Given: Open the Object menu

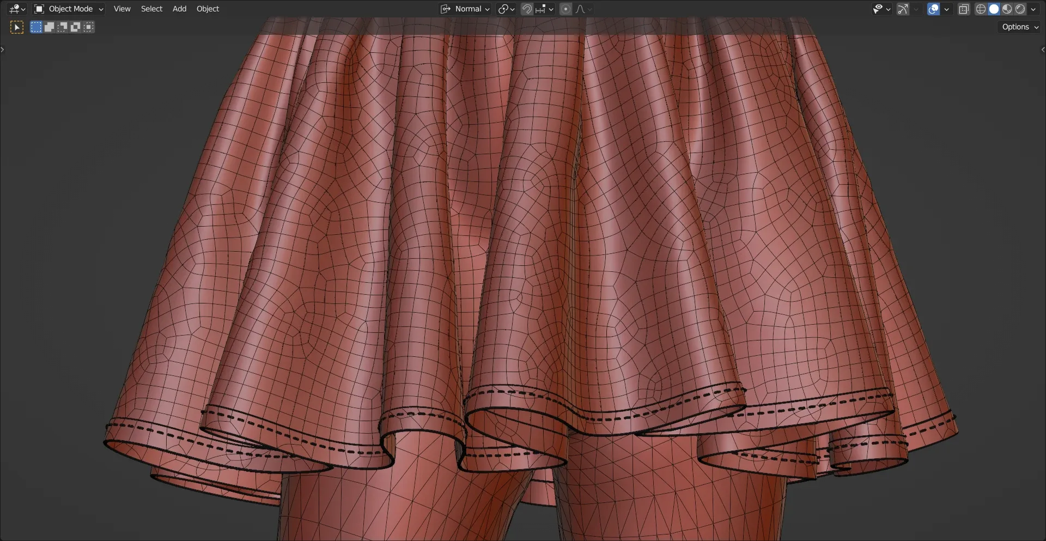Looking at the screenshot, I should [x=208, y=9].
